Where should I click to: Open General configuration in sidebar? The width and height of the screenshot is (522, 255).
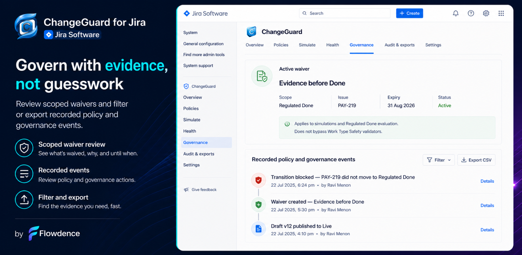pos(203,44)
